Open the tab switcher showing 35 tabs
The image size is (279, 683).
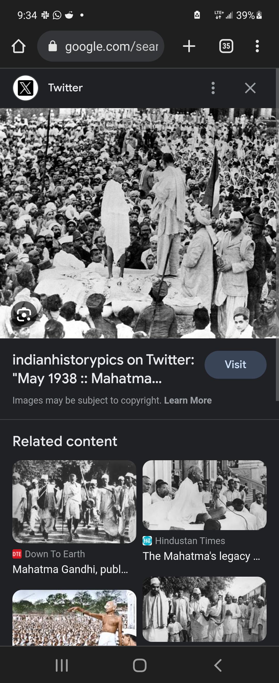(226, 46)
